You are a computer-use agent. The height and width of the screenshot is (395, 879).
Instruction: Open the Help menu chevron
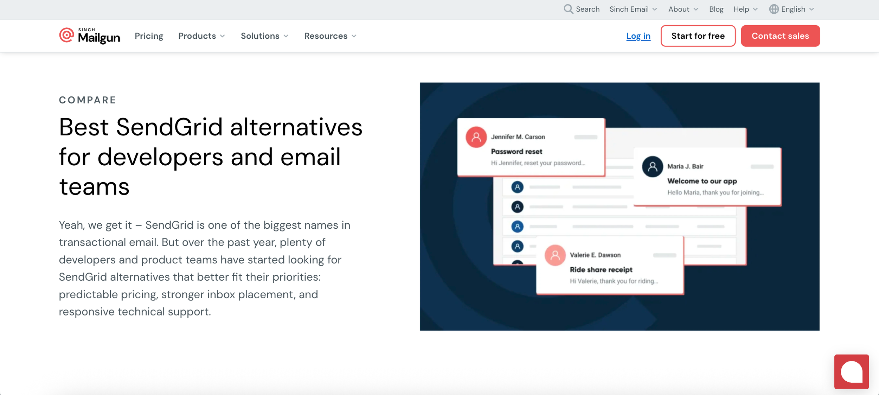[x=755, y=9]
